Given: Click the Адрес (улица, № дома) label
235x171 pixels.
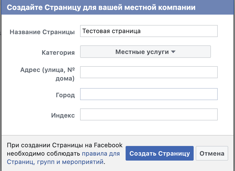Looking at the screenshot, I should point(48,74).
